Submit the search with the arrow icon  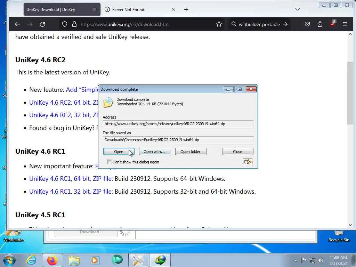point(285,24)
